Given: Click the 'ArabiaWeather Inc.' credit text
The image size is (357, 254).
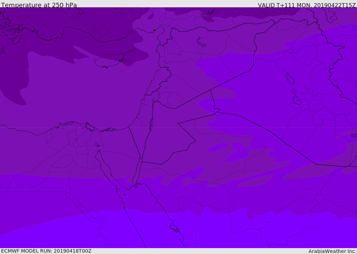Looking at the screenshot, I should coord(332,251).
